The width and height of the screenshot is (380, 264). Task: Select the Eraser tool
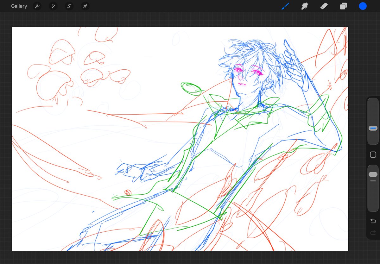coord(324,6)
